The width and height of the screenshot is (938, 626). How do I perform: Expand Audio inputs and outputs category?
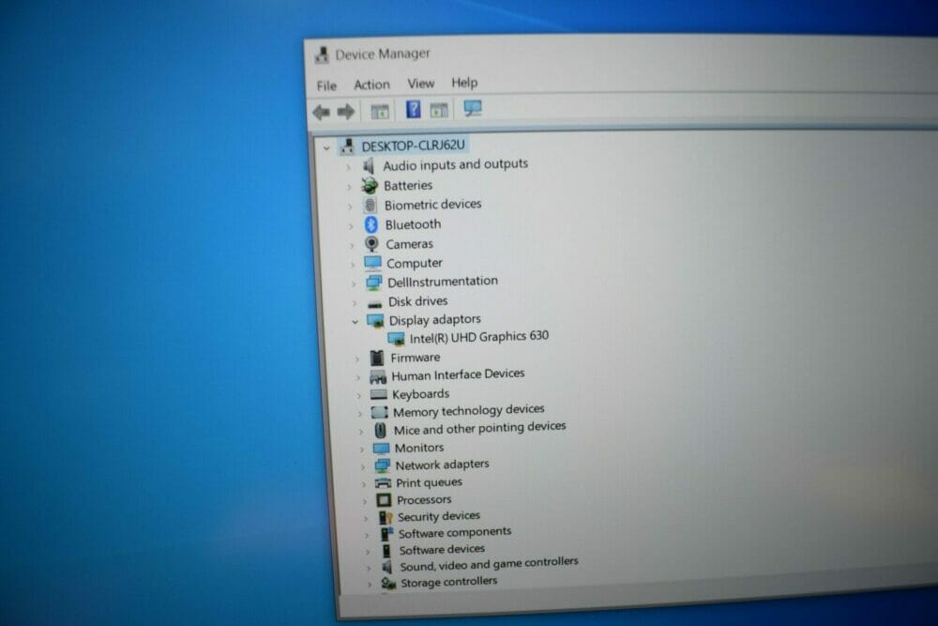pyautogui.click(x=349, y=167)
